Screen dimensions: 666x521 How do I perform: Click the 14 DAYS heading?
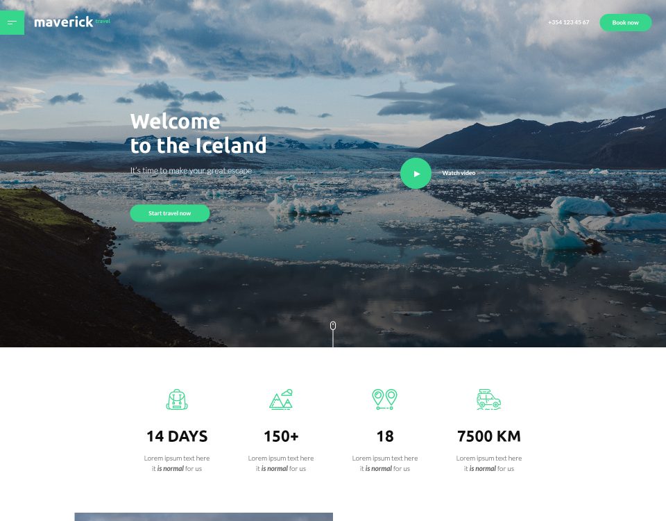177,436
